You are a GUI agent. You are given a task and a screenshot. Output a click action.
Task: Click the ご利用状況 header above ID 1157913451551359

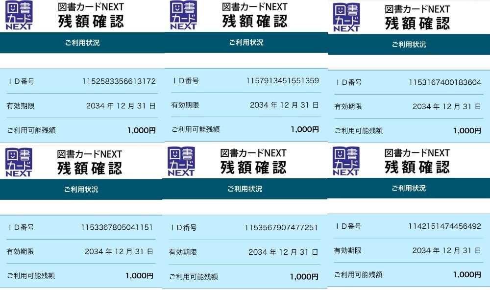click(246, 43)
